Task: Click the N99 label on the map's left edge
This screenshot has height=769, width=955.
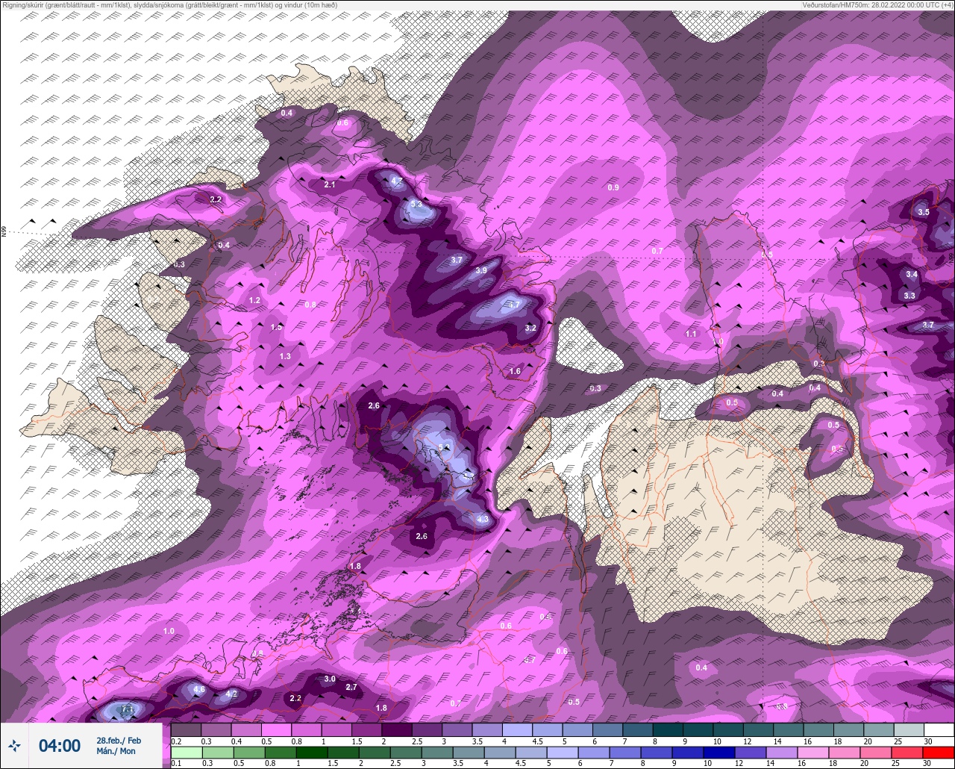Action: [x=4, y=233]
